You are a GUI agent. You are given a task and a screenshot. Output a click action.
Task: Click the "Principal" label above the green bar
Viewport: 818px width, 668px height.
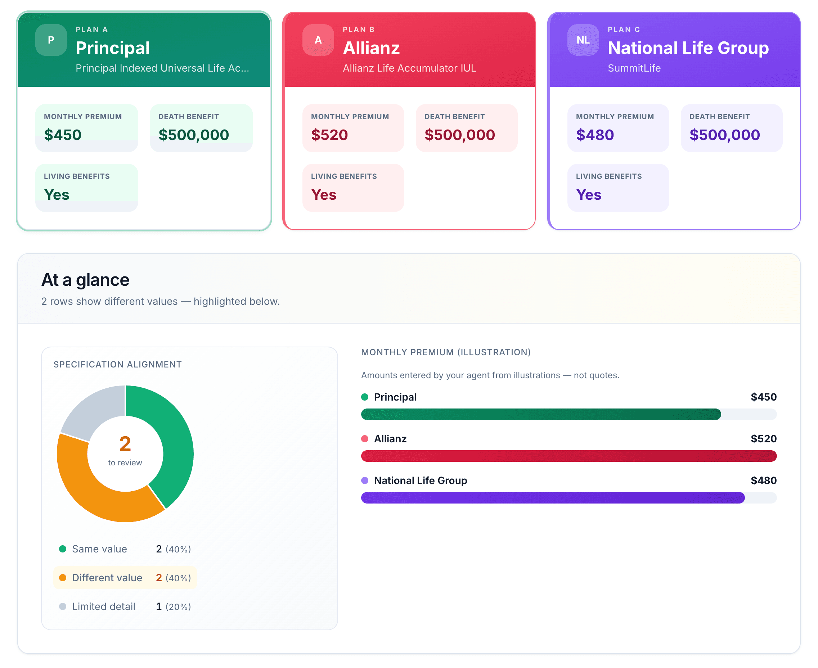(395, 397)
